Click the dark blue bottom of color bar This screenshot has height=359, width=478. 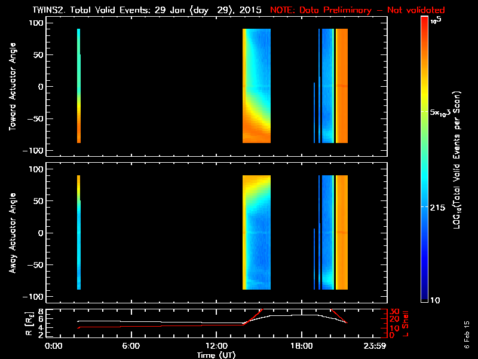424,296
